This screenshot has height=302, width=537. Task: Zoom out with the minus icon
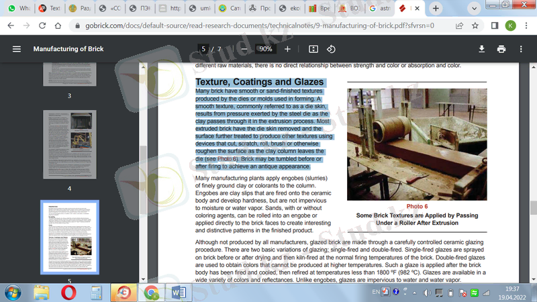(244, 49)
